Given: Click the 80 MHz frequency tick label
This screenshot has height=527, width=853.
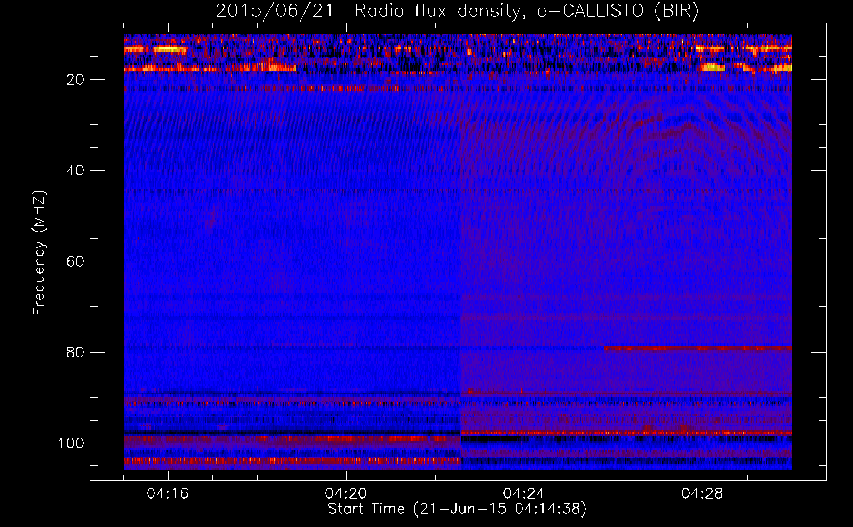Looking at the screenshot, I should (x=76, y=352).
